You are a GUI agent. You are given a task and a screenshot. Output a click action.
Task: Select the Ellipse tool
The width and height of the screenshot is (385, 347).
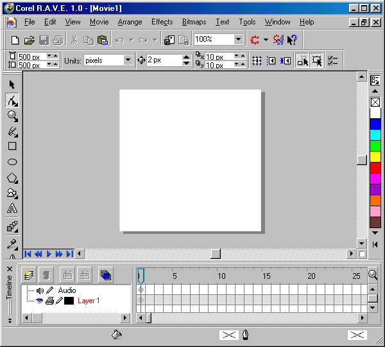(x=12, y=162)
